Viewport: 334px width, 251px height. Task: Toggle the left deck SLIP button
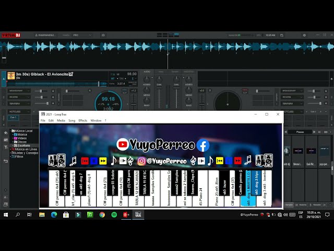(125, 93)
